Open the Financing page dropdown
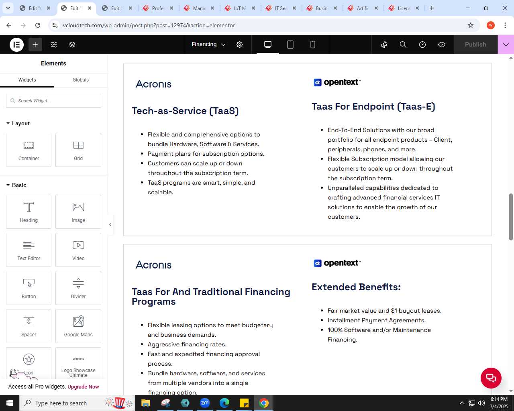Image resolution: width=514 pixels, height=411 pixels. [208, 45]
